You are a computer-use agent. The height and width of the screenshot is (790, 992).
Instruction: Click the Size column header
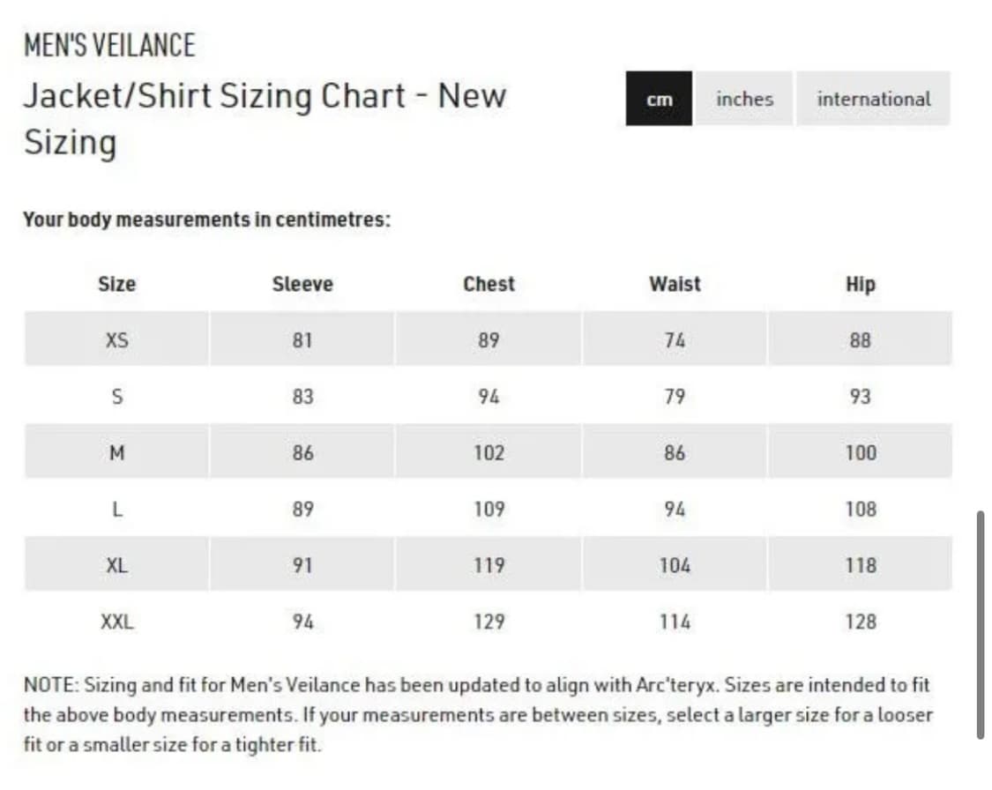click(x=116, y=284)
